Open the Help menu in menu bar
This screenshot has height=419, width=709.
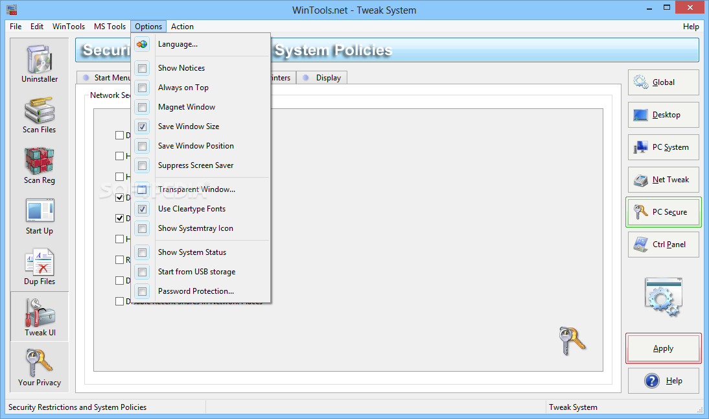coord(691,27)
